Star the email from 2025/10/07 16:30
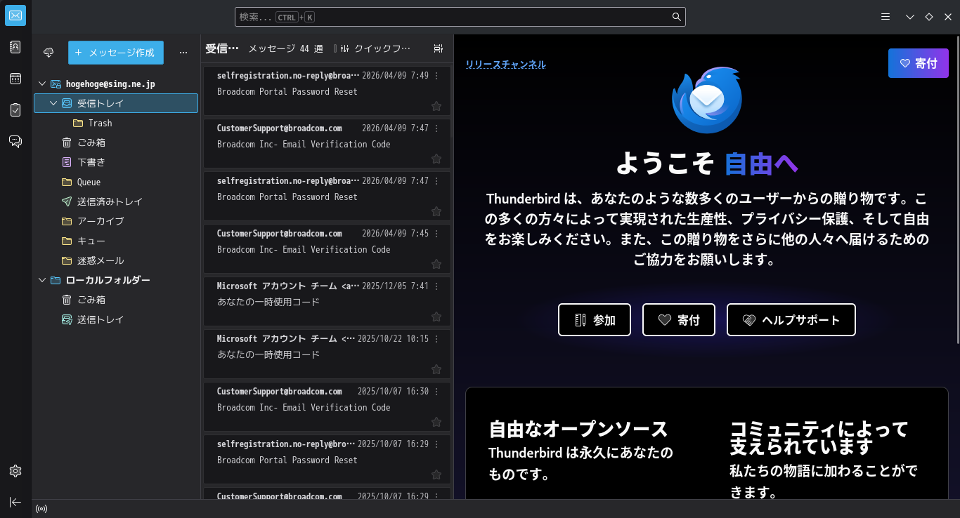960x518 pixels. coord(436,422)
